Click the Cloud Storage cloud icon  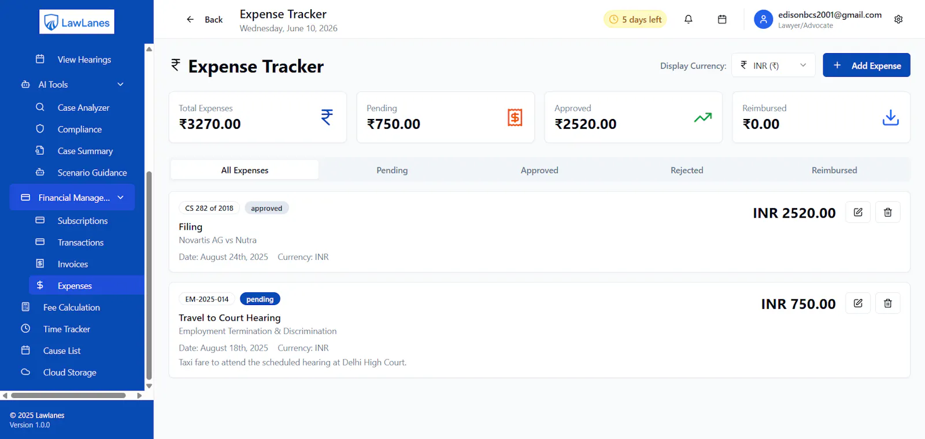pyautogui.click(x=25, y=372)
